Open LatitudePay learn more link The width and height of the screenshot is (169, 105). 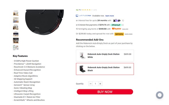[110, 16]
